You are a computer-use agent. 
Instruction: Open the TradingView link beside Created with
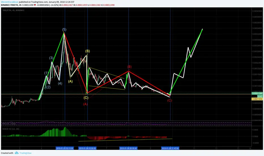(x=25, y=153)
